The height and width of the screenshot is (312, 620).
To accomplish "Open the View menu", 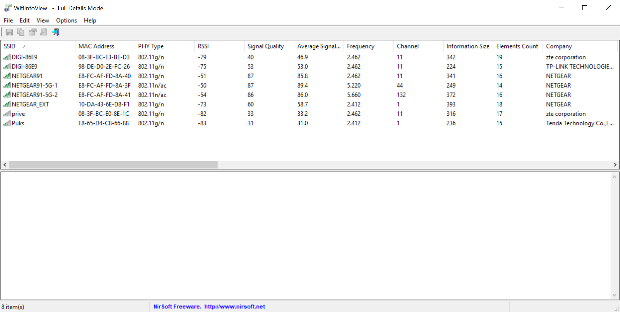I will point(43,21).
